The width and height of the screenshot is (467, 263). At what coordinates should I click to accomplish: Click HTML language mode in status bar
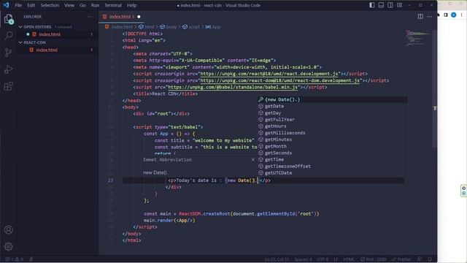point(349,259)
